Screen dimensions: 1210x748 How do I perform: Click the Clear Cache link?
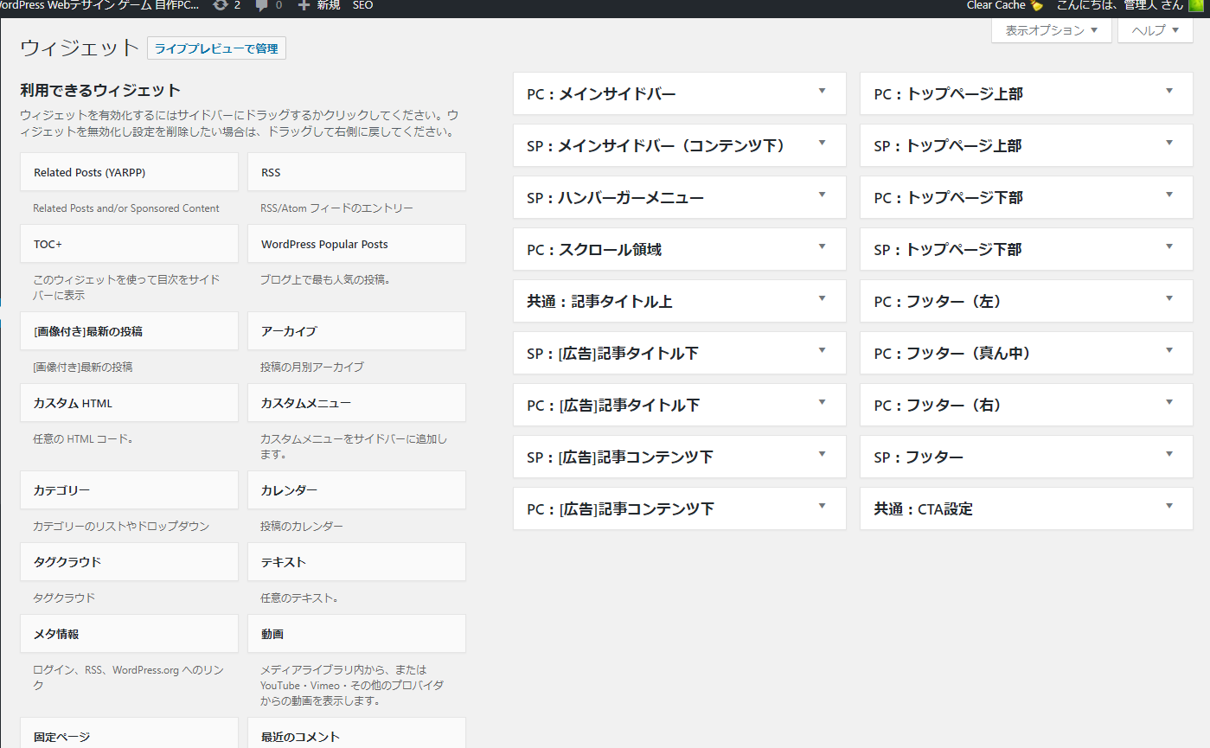[996, 5]
